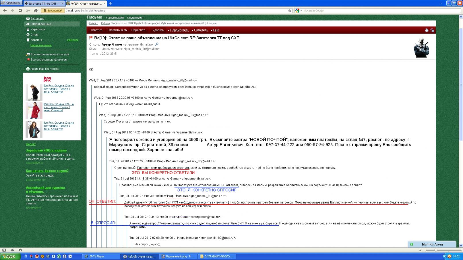Expand the Переместить dropdown
The image size is (463, 260).
179,30
